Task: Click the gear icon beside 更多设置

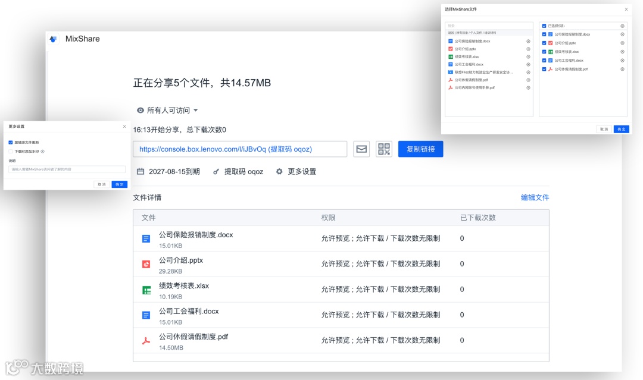Action: (x=279, y=172)
